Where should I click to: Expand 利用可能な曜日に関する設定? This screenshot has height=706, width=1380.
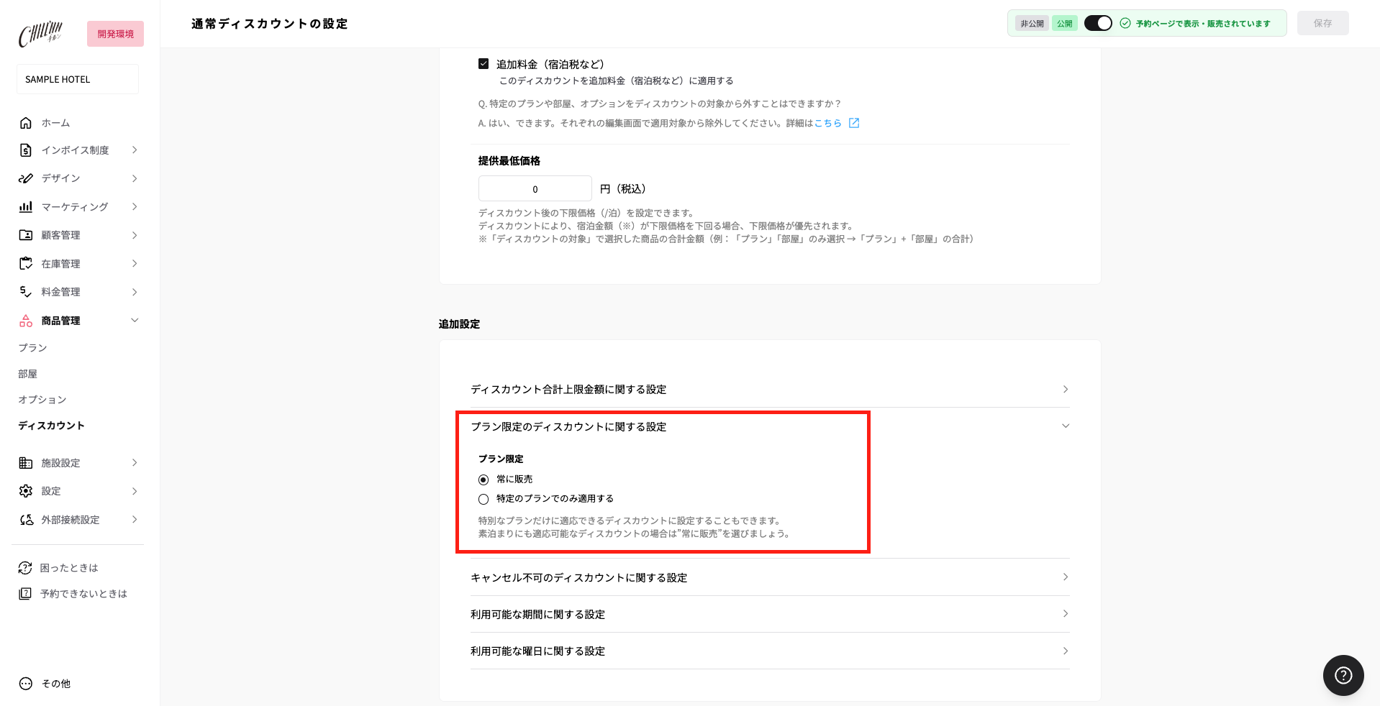(x=770, y=651)
